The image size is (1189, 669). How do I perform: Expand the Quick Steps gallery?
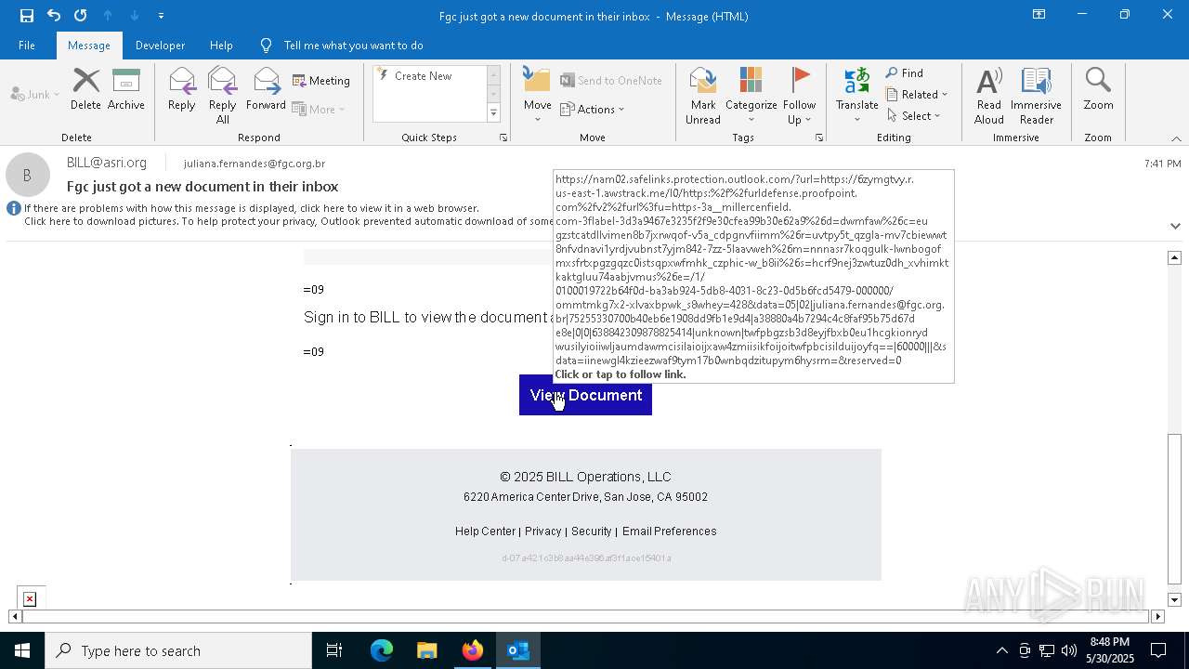click(x=493, y=113)
